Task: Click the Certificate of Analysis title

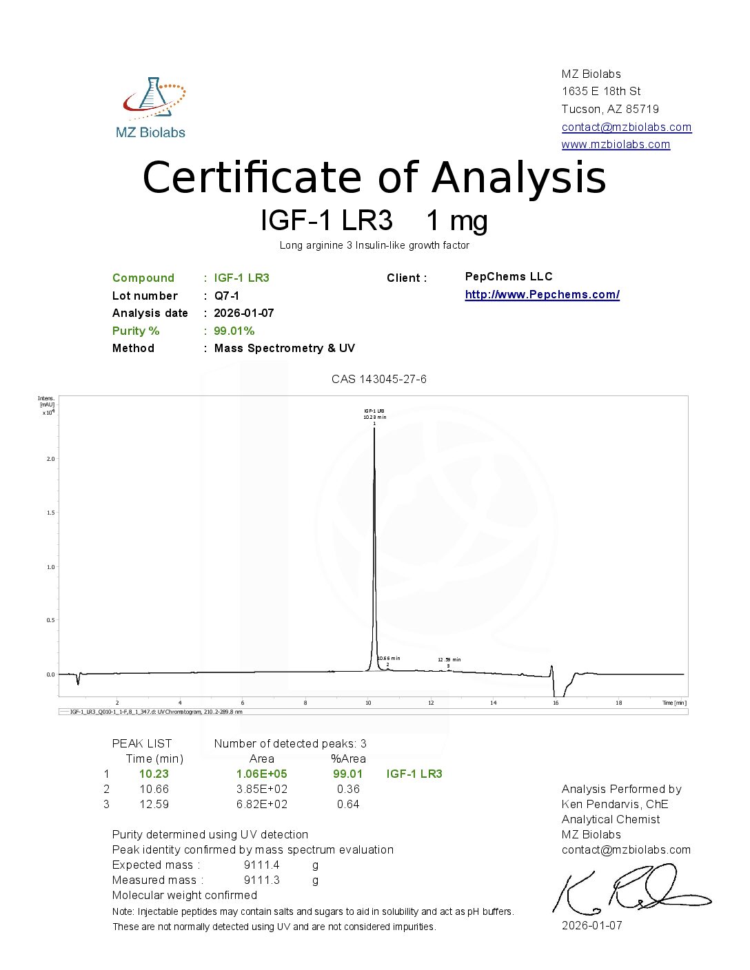Action: (374, 177)
